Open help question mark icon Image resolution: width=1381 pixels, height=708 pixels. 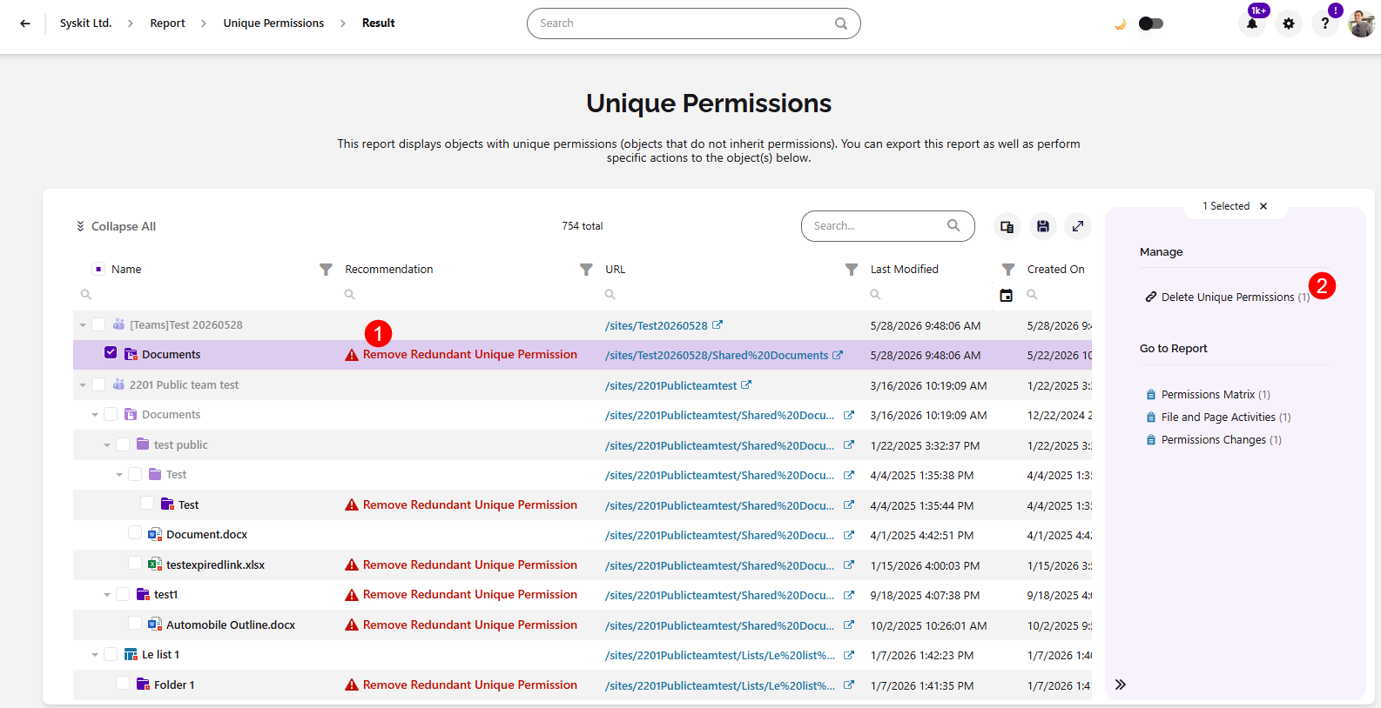tap(1325, 23)
